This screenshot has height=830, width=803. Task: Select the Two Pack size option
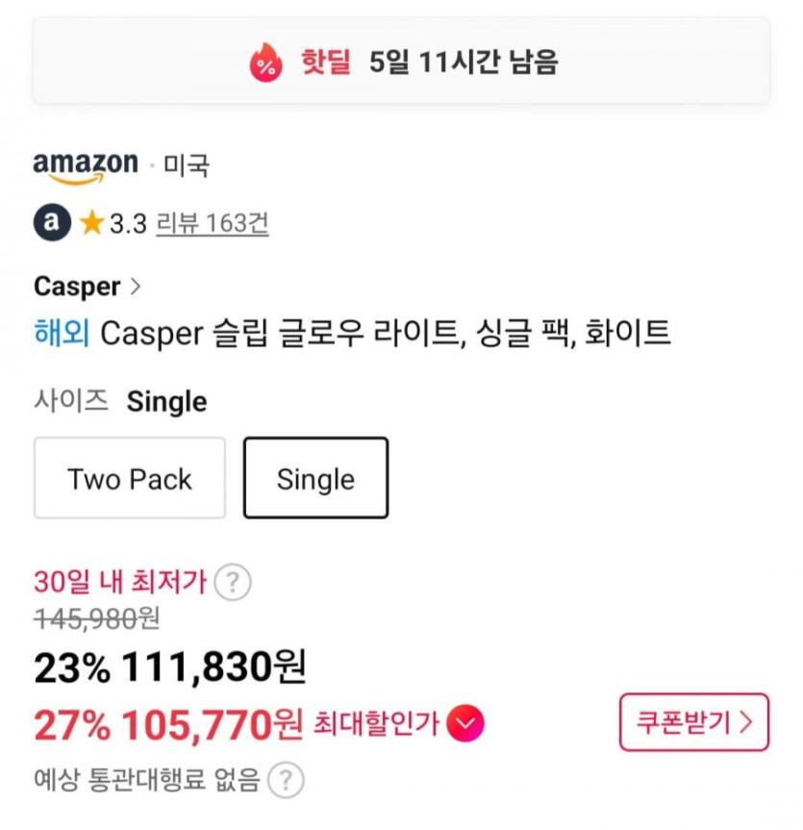[x=130, y=478]
